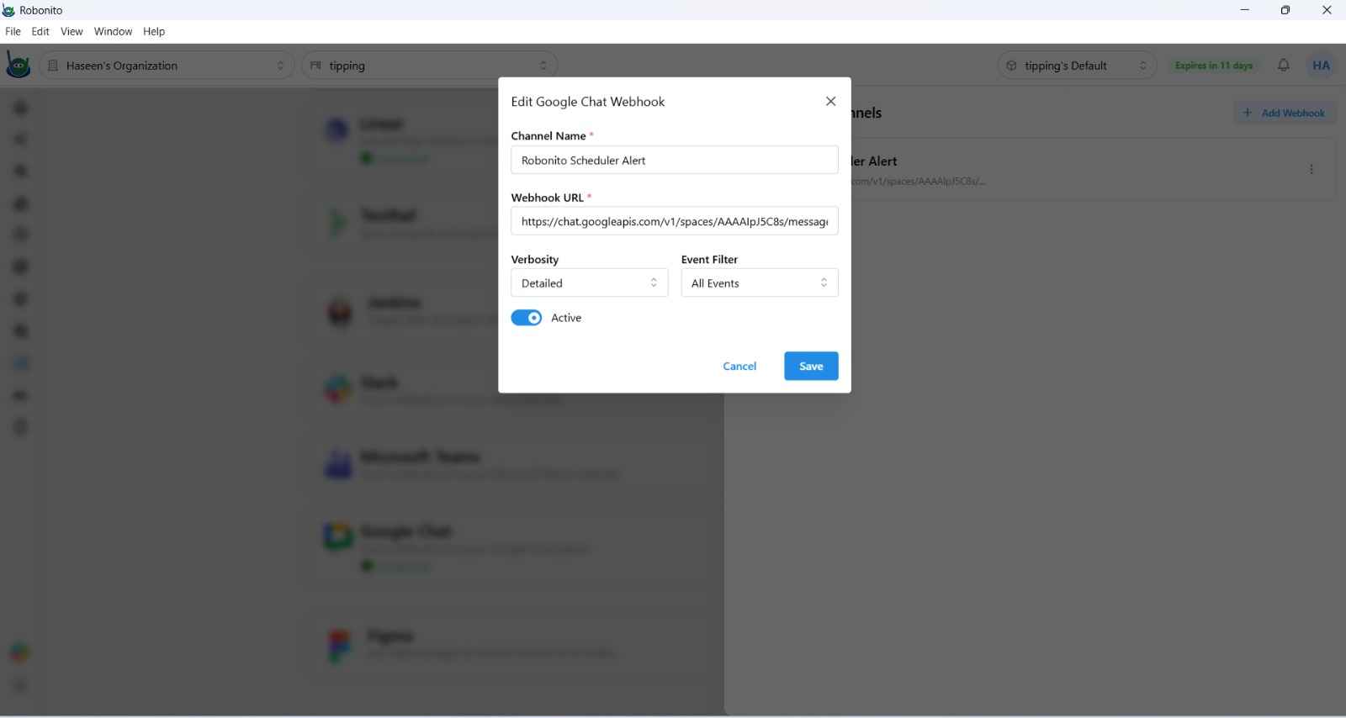Click the Add Webhook button
The image size is (1346, 718).
(1284, 113)
